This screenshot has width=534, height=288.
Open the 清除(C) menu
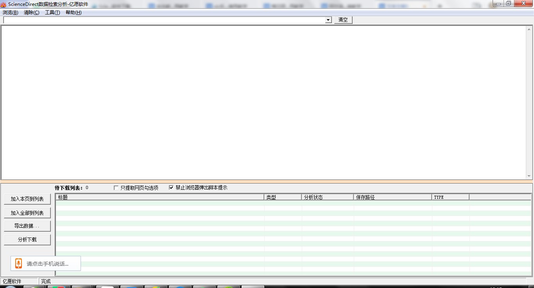click(x=32, y=13)
